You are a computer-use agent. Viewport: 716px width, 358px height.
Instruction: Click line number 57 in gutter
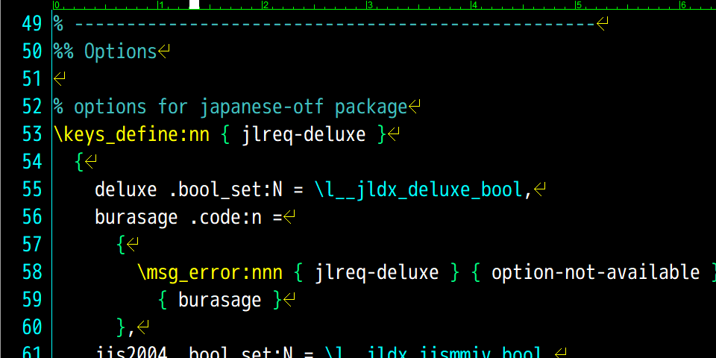coord(32,245)
